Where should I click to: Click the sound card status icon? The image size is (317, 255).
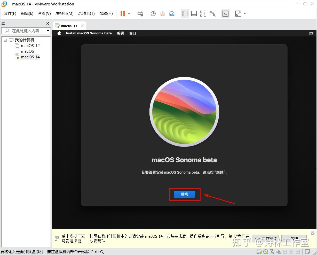click(x=279, y=252)
